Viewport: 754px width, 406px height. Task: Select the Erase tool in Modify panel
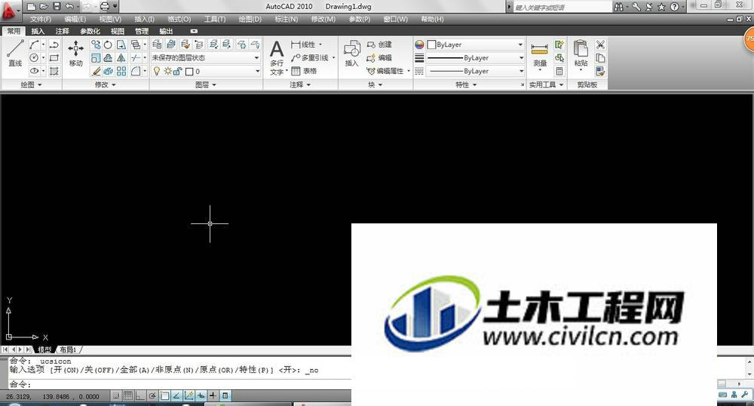(x=97, y=71)
